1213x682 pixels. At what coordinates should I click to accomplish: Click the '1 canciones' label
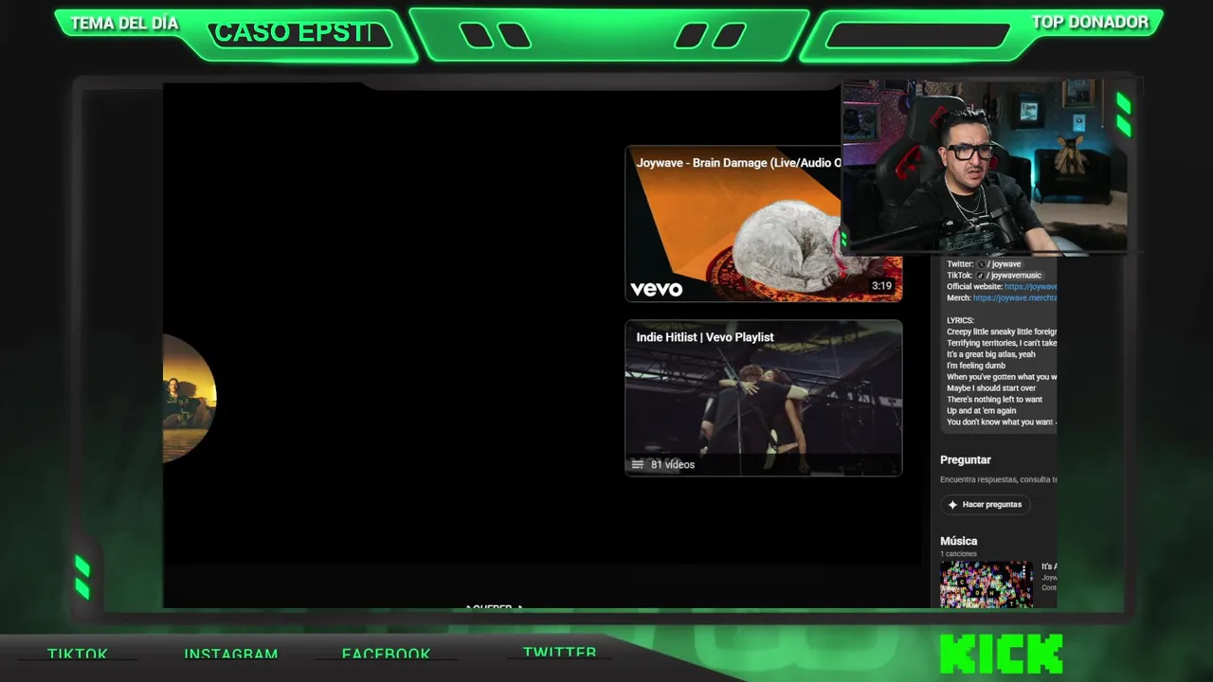pos(957,554)
